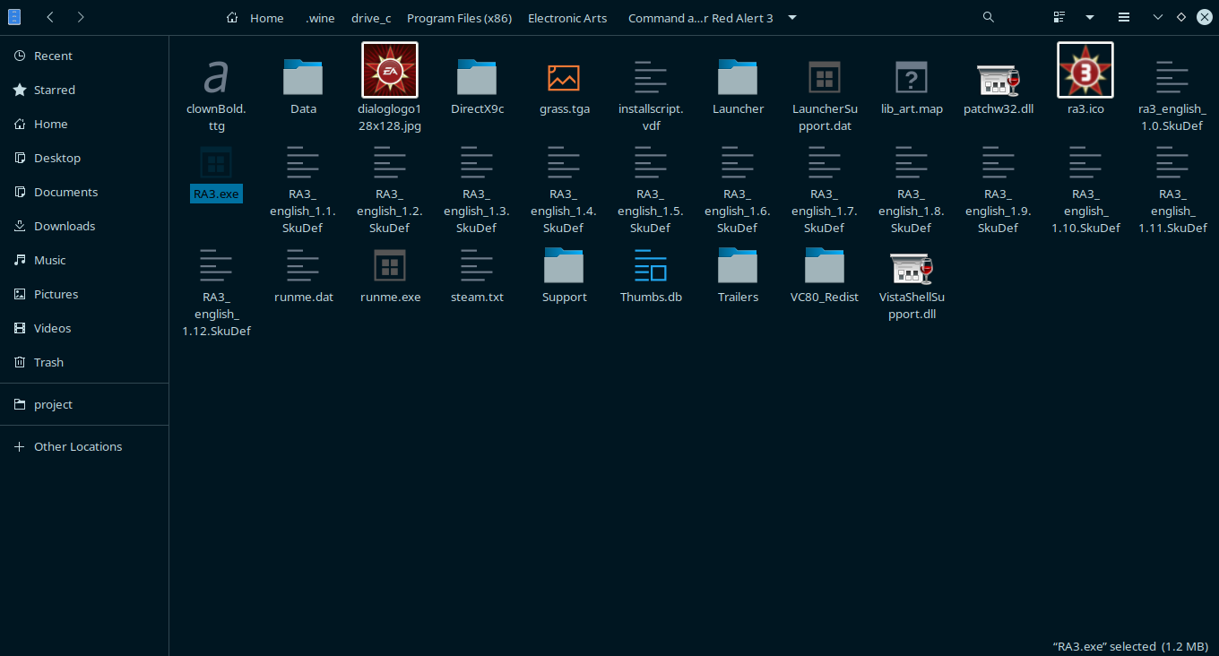Open Trash in the sidebar
Viewport: 1219px width, 656px height.
click(x=84, y=362)
